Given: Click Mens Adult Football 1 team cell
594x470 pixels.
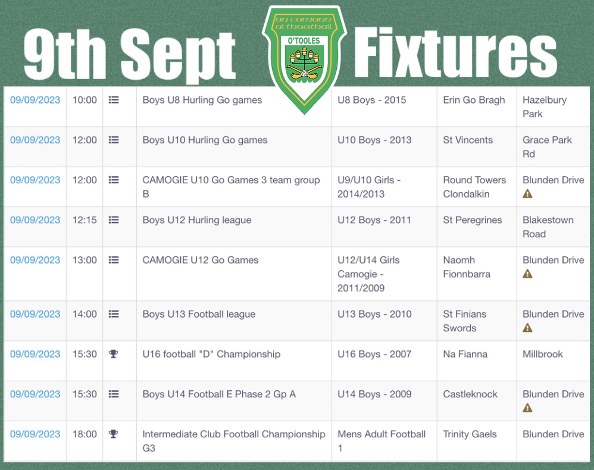Looking at the screenshot, I should pos(382,441).
